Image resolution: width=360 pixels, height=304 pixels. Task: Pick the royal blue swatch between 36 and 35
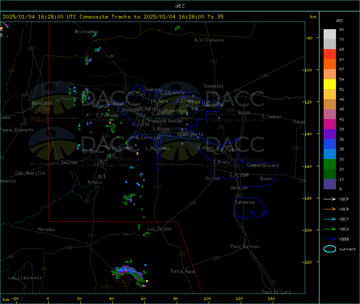click(x=330, y=144)
